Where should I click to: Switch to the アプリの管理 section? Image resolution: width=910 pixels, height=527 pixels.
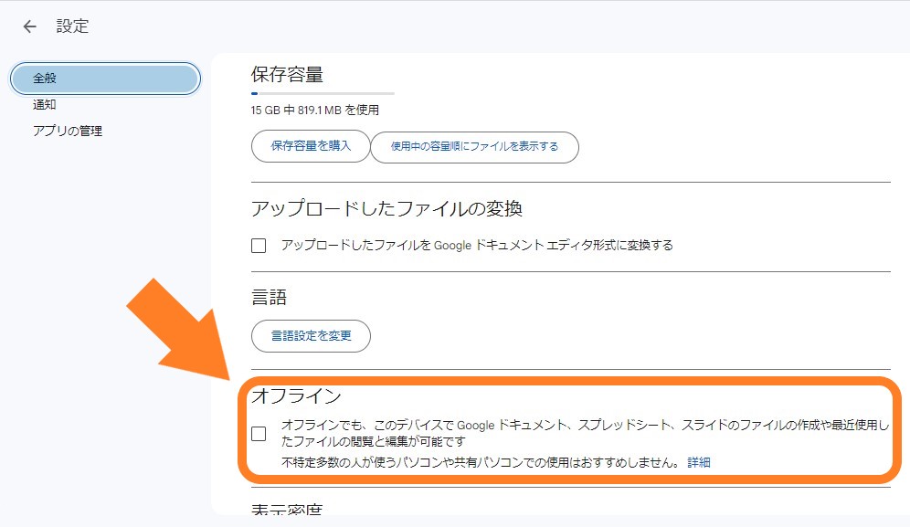click(68, 131)
